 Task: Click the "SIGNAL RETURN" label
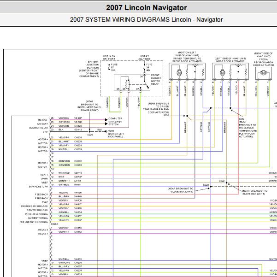tap(38, 187)
